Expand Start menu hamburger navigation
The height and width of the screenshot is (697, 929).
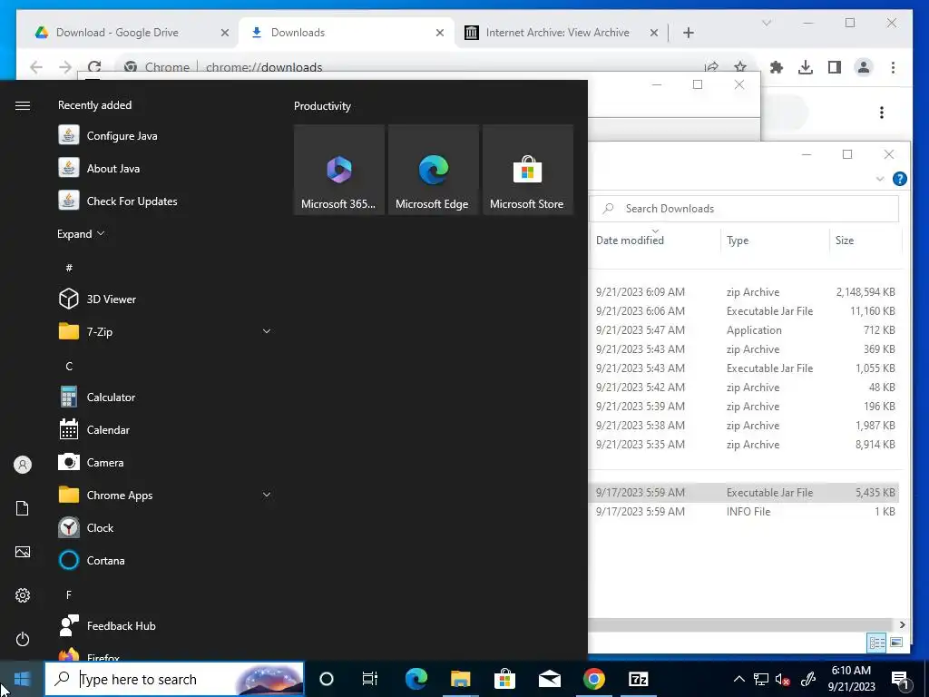click(23, 105)
